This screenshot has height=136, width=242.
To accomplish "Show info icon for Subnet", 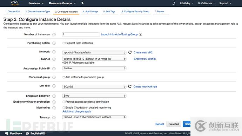I will point(54,59).
